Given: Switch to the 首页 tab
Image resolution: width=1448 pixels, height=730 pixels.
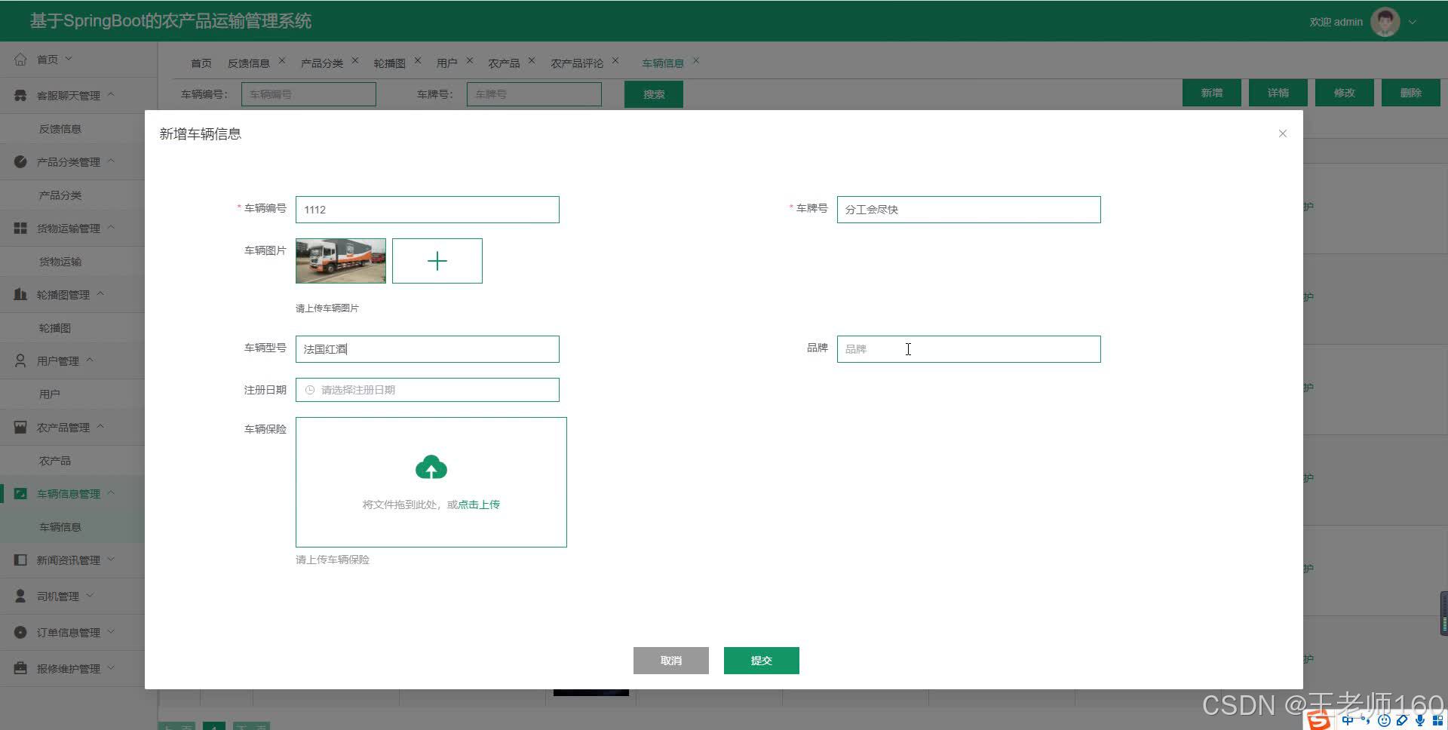Looking at the screenshot, I should [x=201, y=63].
